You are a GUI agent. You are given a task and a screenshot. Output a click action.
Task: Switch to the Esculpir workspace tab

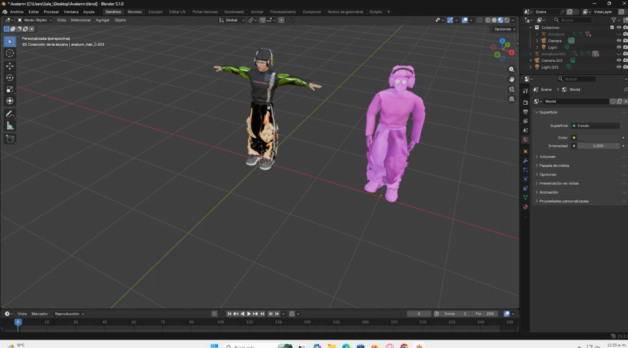pos(155,12)
